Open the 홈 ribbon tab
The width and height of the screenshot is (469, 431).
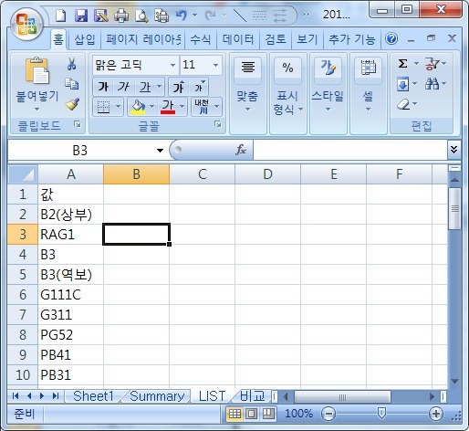coord(58,39)
